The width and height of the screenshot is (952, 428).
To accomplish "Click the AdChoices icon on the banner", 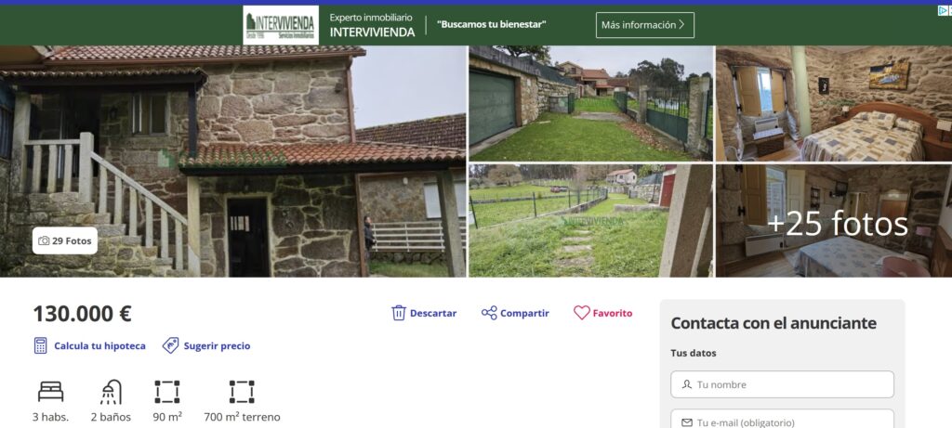I will [945, 10].
